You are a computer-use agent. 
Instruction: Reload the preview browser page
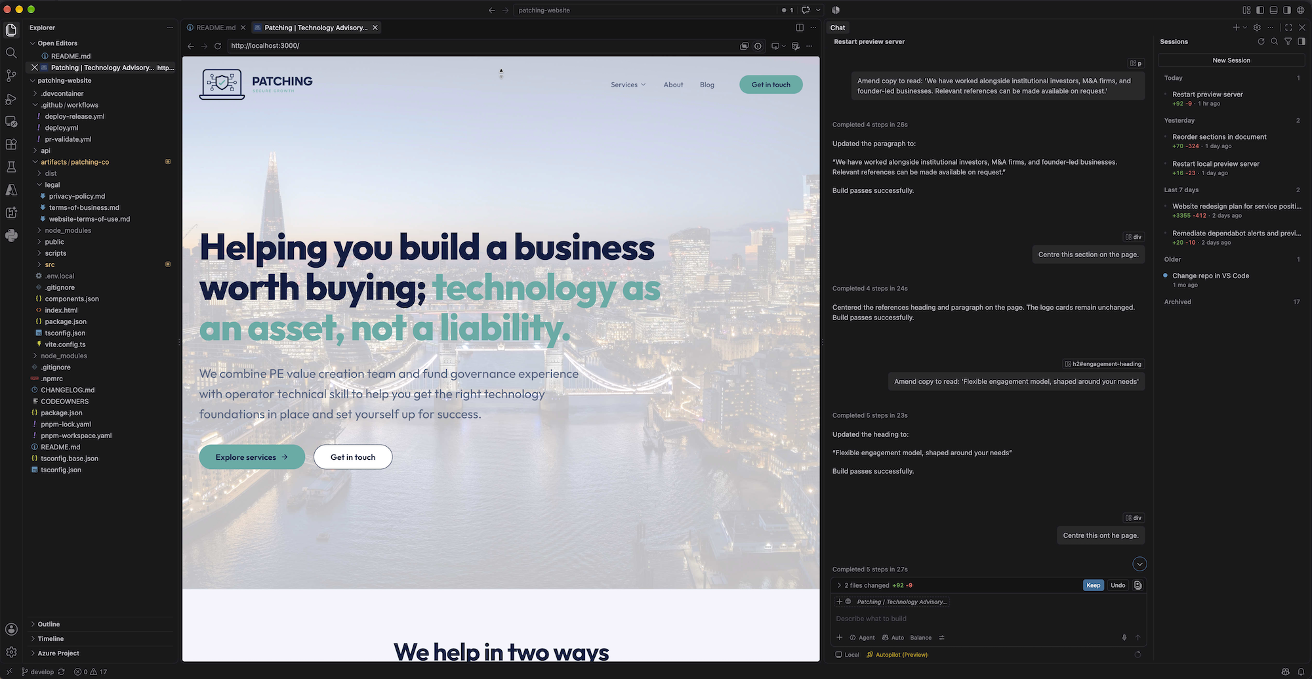[x=218, y=46]
